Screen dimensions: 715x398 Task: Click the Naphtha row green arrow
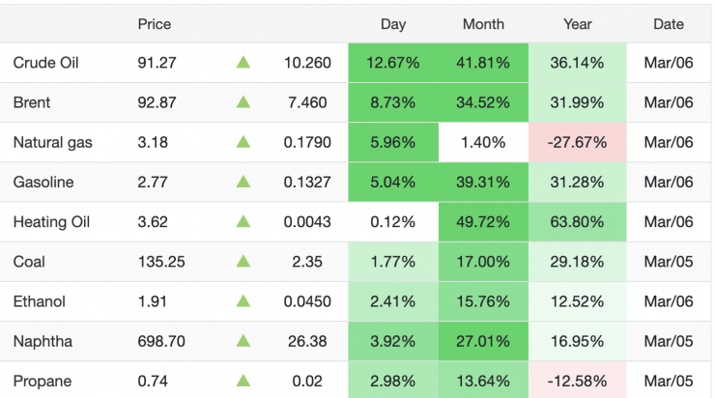(243, 340)
